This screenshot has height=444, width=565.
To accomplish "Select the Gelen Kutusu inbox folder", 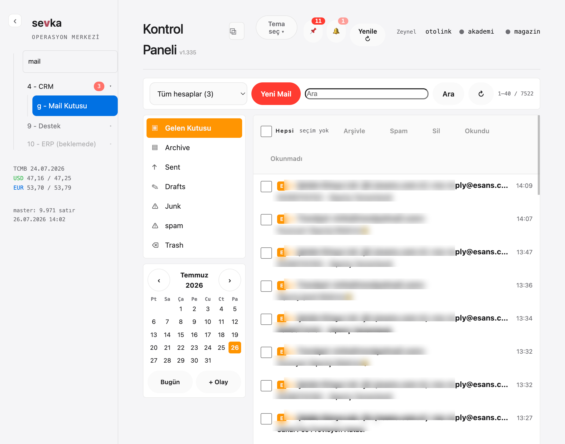I will point(194,128).
